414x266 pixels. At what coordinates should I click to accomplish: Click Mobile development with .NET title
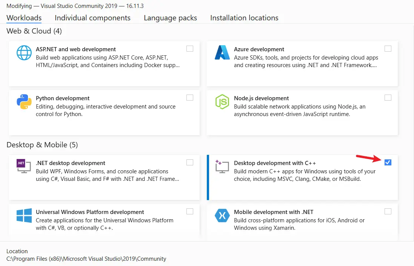(274, 212)
